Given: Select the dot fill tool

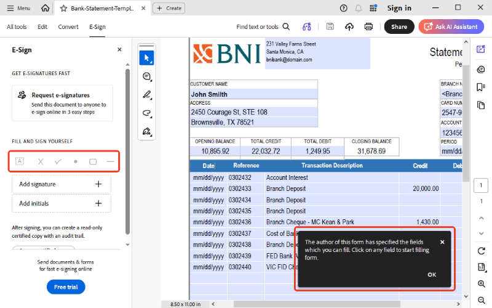Looking at the screenshot, I should click(75, 161).
